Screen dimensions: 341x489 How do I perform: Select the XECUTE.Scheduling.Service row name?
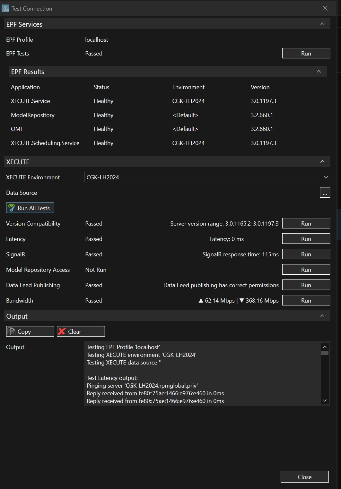pyautogui.click(x=45, y=143)
